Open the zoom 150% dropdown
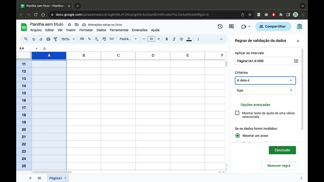 tap(68, 39)
